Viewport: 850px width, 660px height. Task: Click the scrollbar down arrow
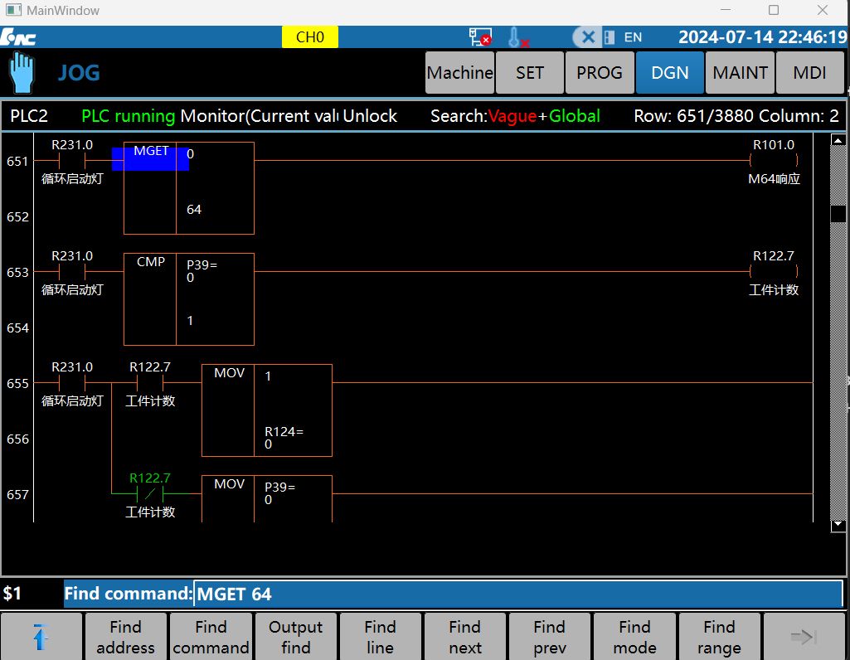(x=838, y=525)
